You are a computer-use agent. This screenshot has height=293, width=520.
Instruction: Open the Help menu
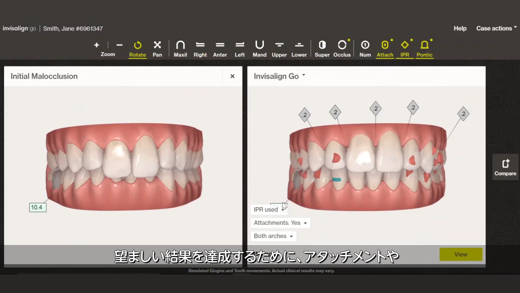click(x=460, y=28)
